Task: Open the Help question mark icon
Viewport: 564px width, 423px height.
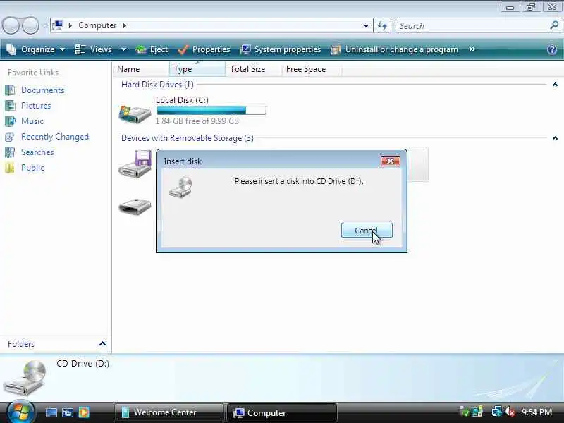Action: [x=552, y=49]
